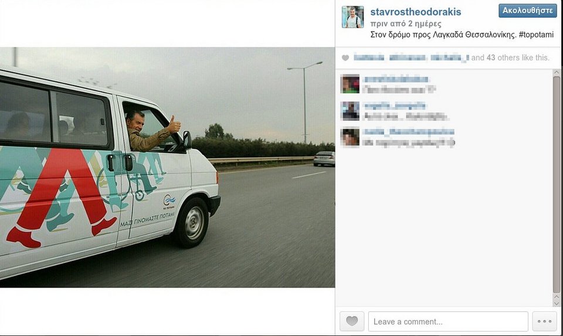This screenshot has height=336, width=563.
Task: Click the second commenter's avatar
Action: (x=350, y=111)
